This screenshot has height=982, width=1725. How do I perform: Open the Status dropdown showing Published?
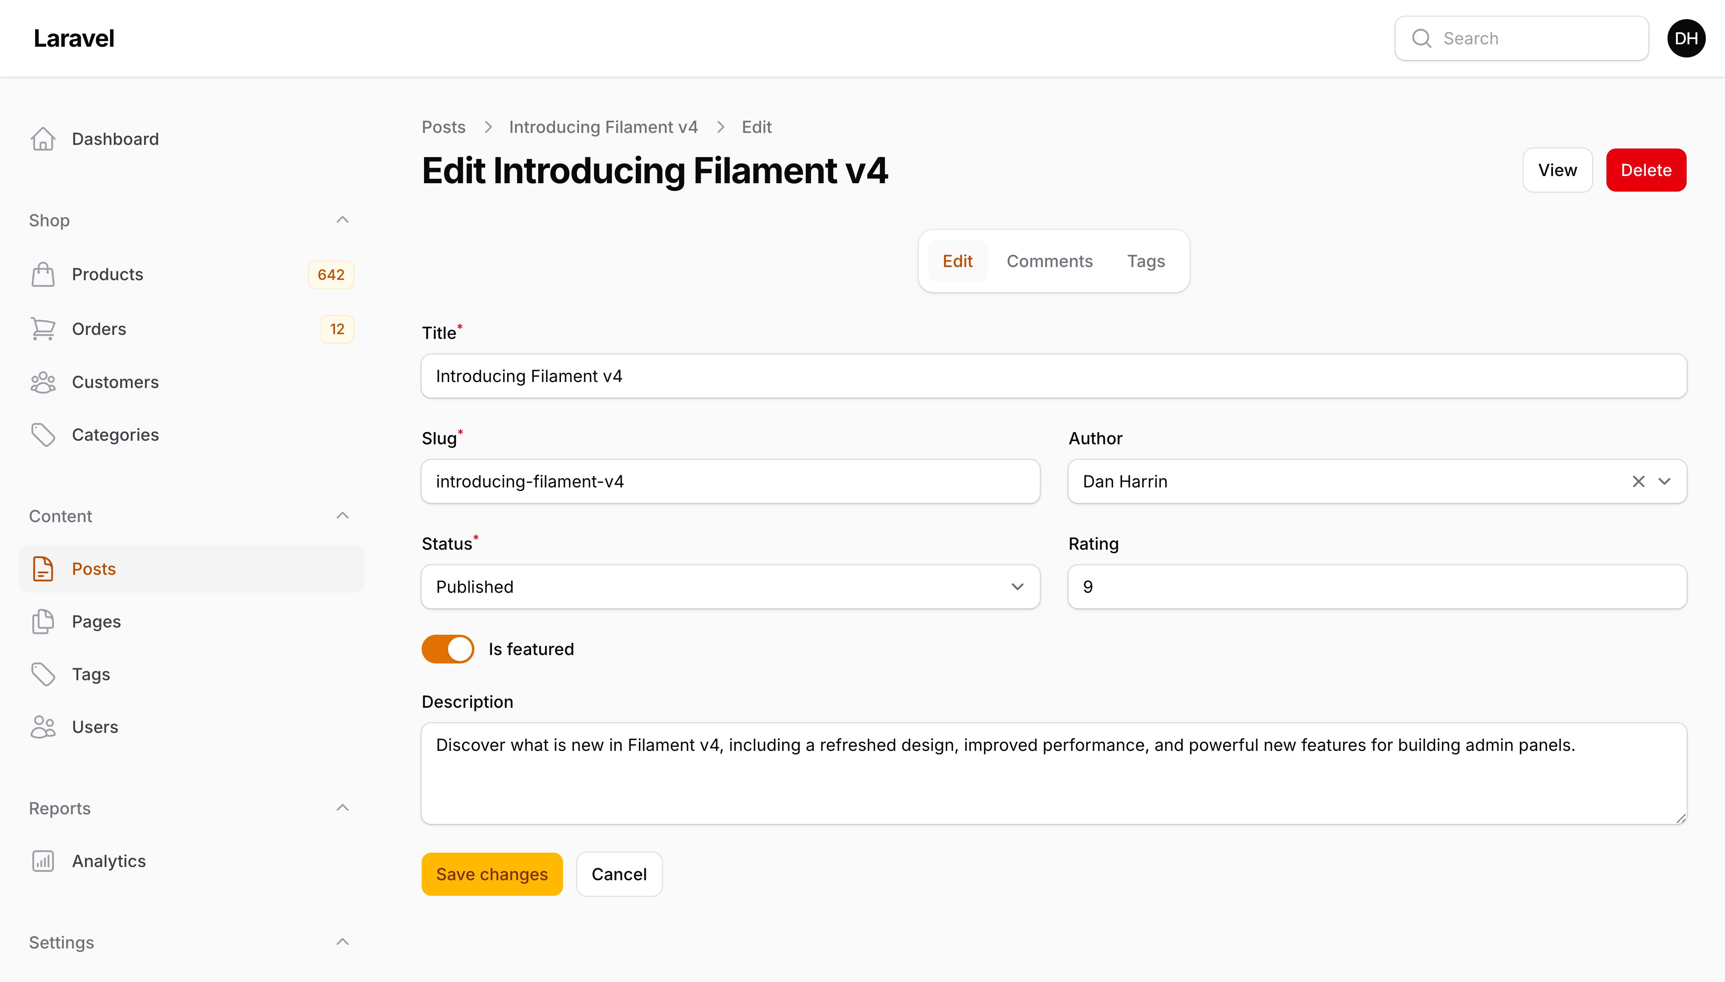[x=731, y=587]
